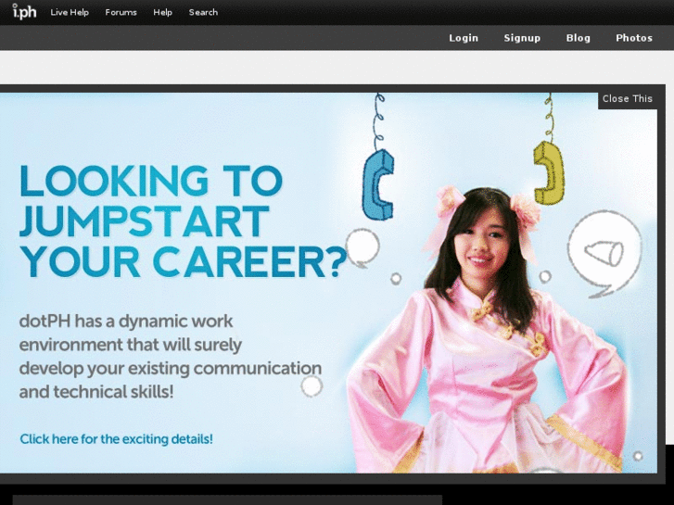Open the Signup page
Image resolution: width=674 pixels, height=505 pixels.
tap(522, 38)
